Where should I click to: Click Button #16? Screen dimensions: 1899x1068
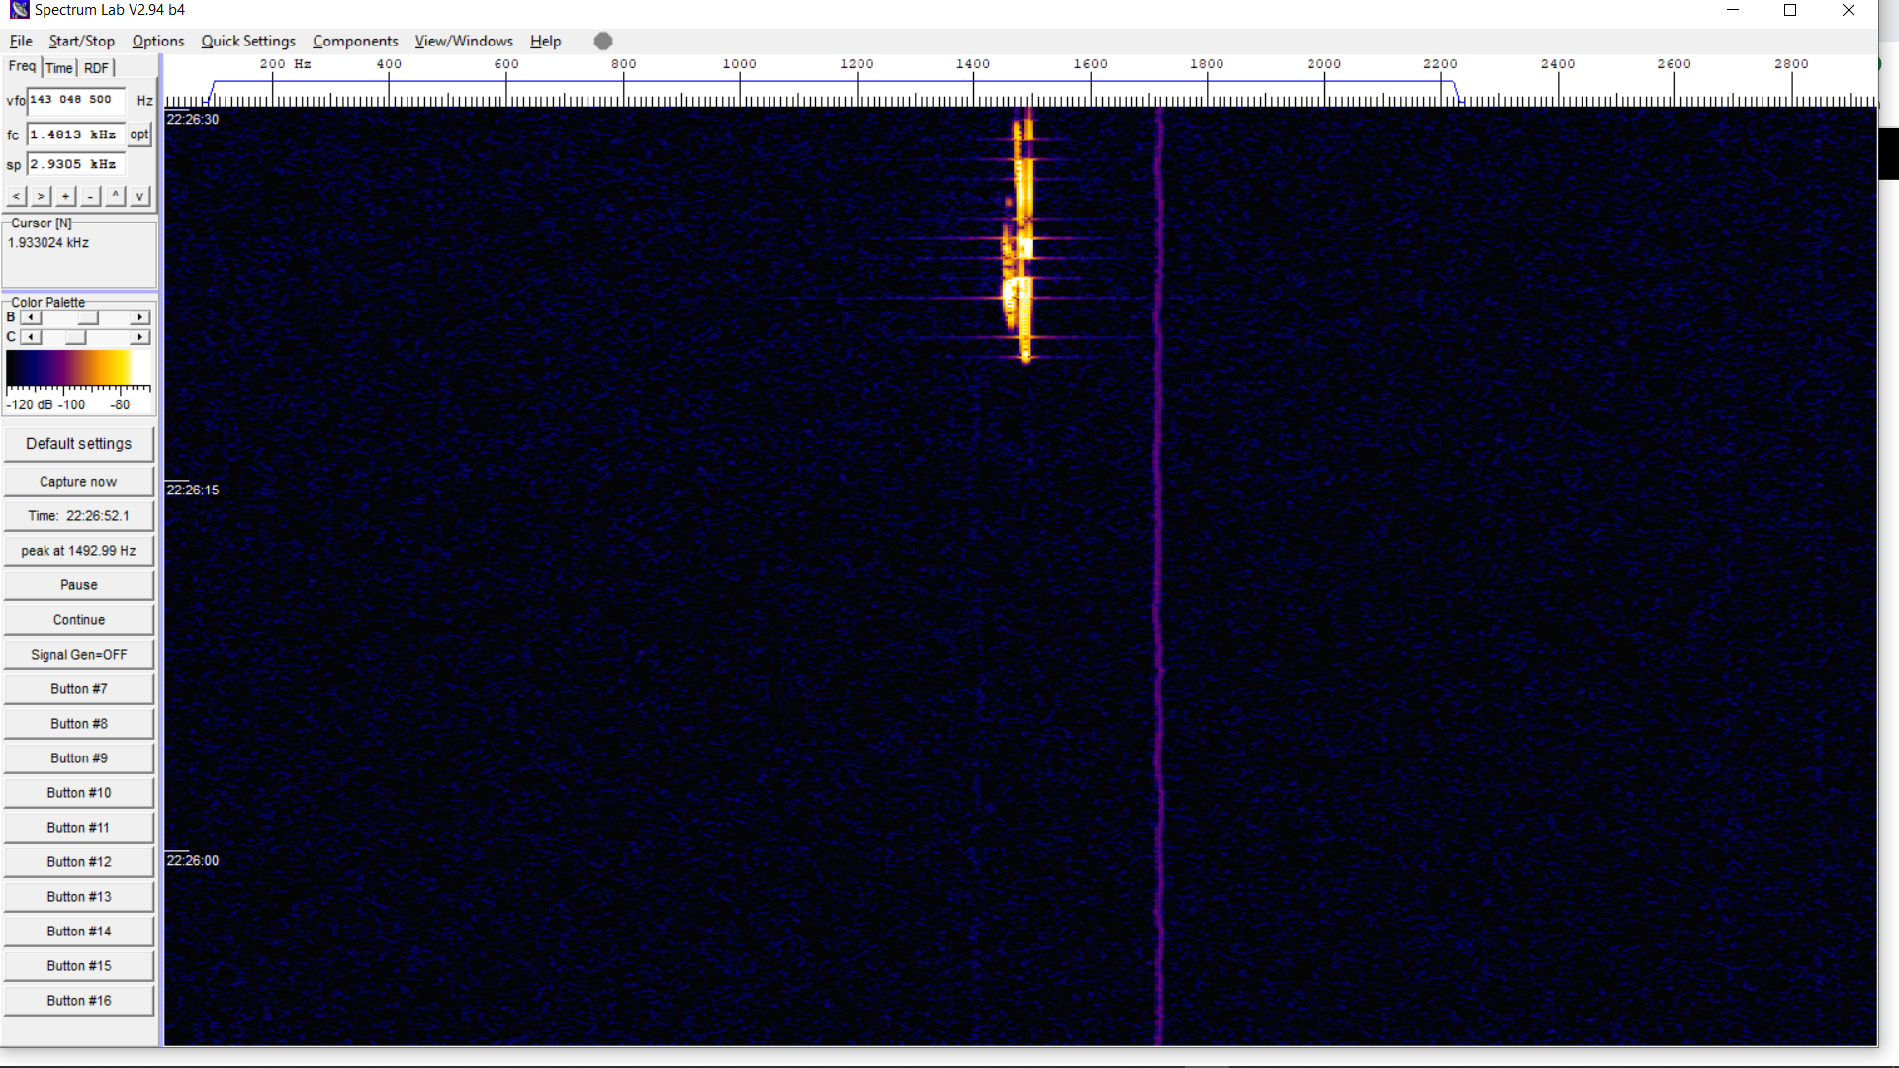pos(78,1001)
